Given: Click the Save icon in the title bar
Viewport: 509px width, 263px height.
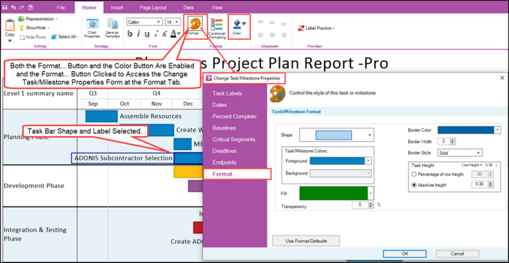Looking at the screenshot, I should coord(5,7).
